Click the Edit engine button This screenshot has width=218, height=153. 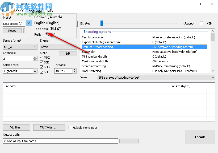click(x=68, y=54)
